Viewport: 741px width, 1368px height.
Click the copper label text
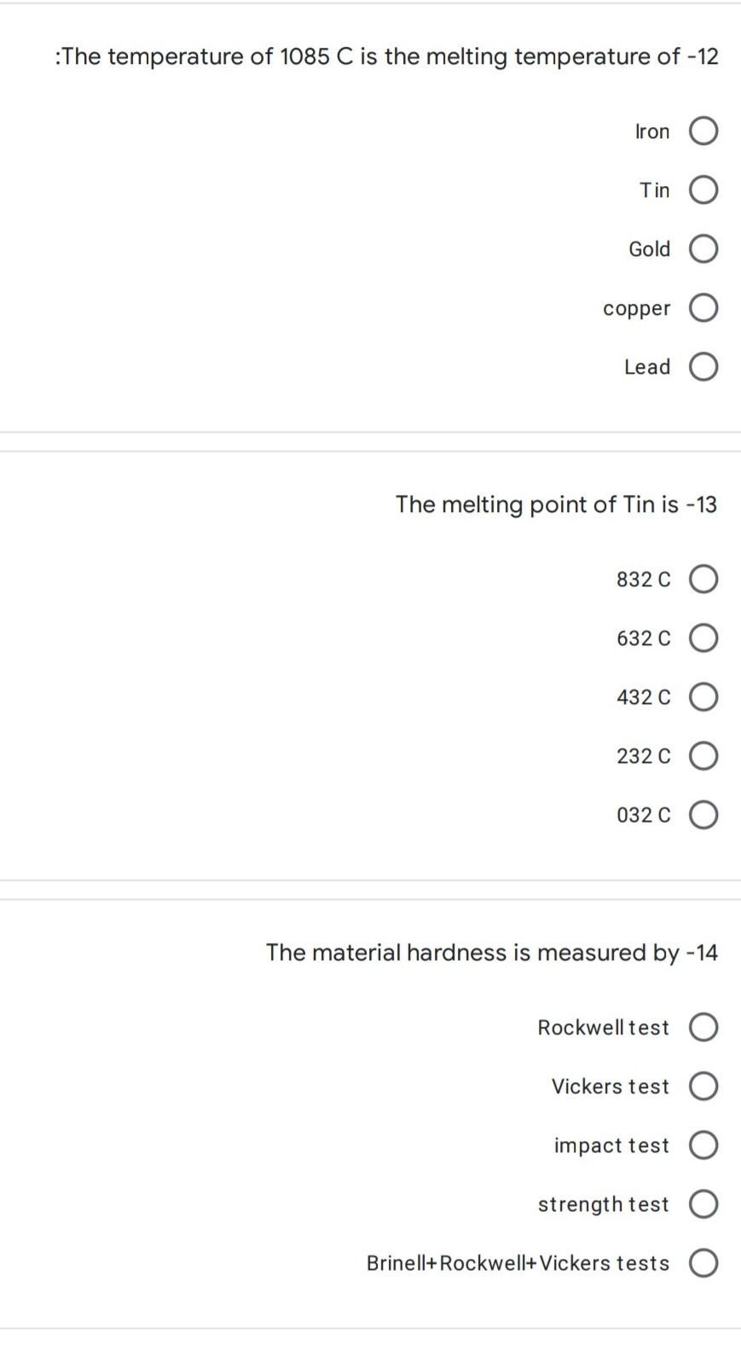point(636,309)
